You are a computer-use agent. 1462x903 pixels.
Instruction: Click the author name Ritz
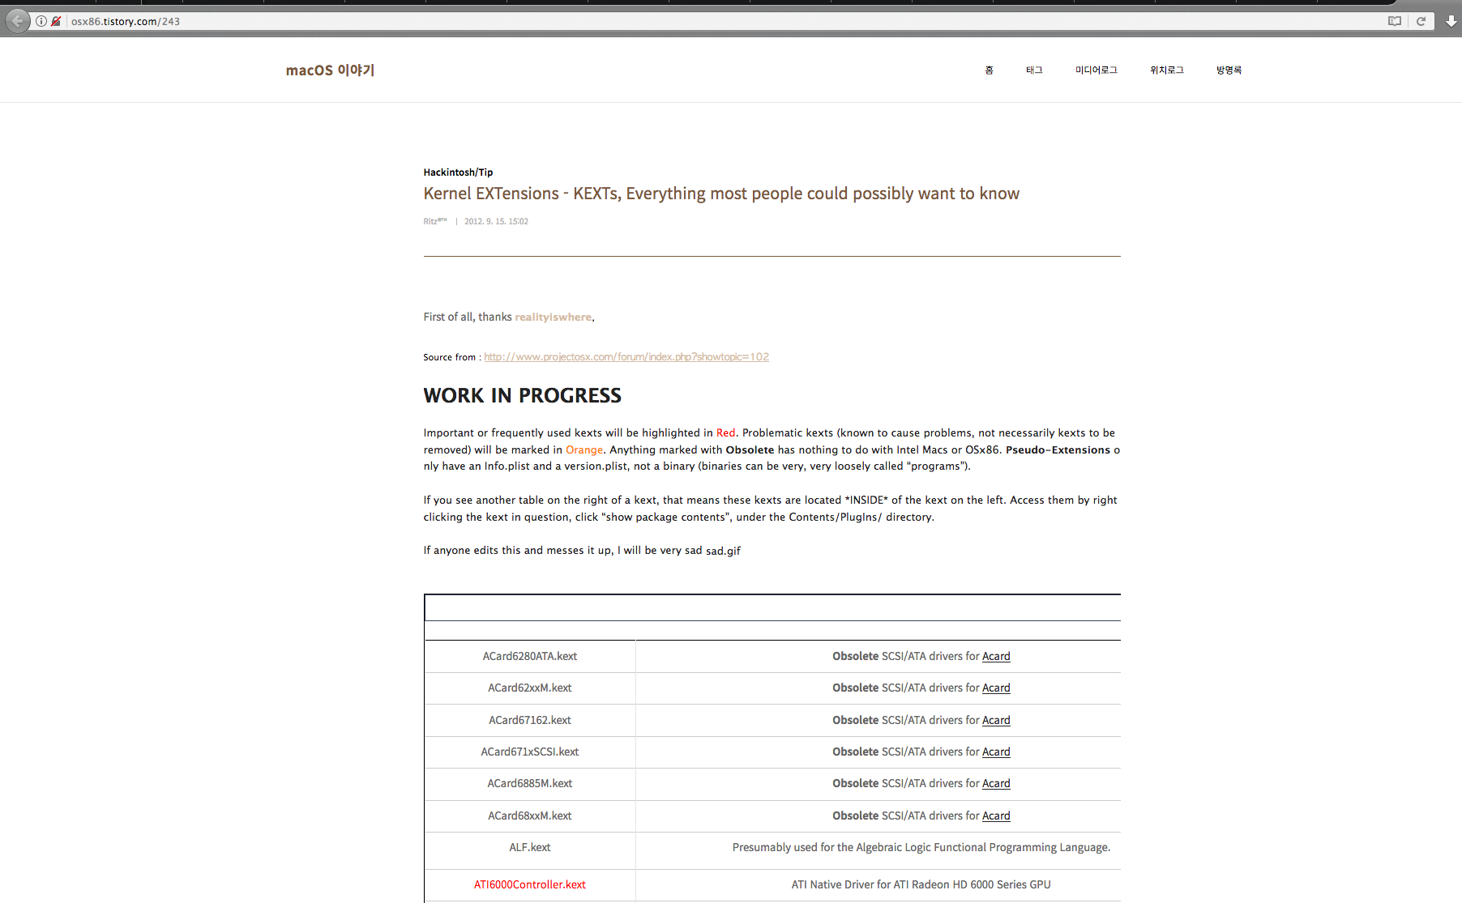pyautogui.click(x=435, y=221)
